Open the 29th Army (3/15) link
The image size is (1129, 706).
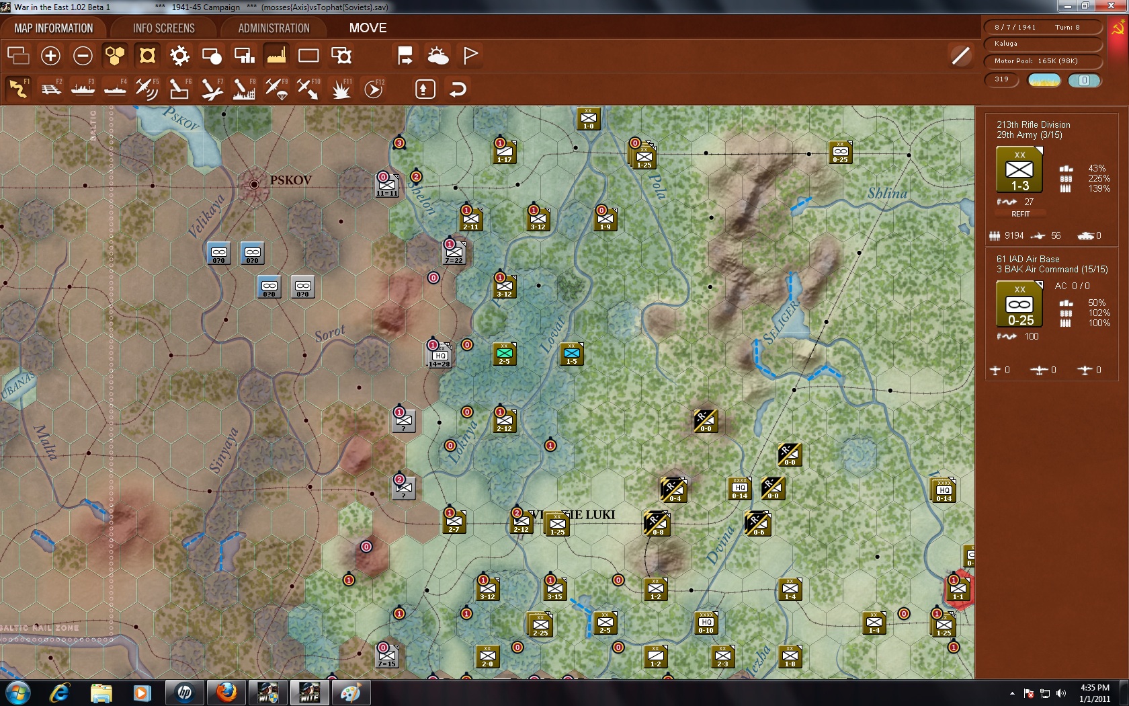pyautogui.click(x=1030, y=135)
